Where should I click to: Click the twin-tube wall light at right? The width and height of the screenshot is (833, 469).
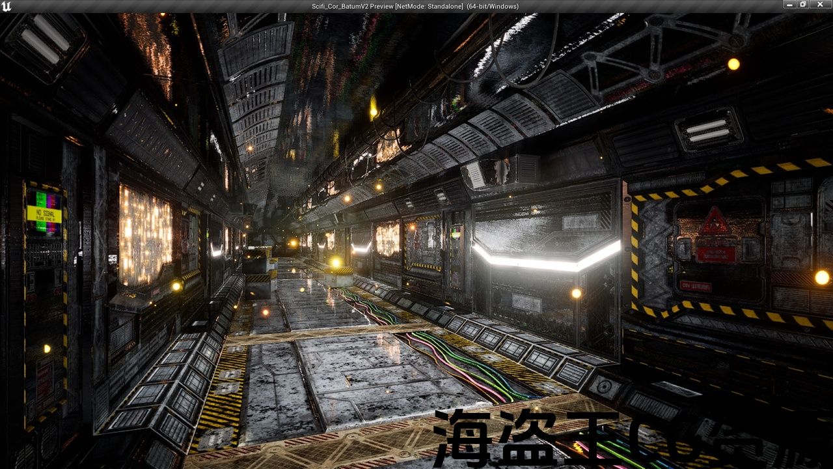tap(708, 130)
